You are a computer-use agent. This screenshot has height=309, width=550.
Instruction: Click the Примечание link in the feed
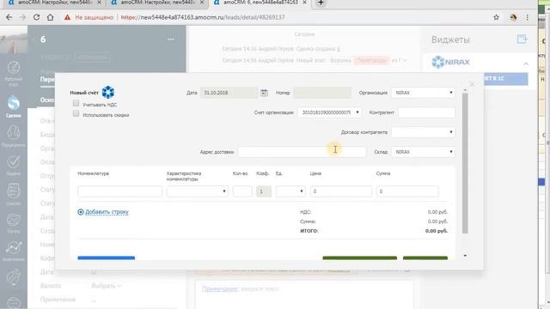point(220,289)
